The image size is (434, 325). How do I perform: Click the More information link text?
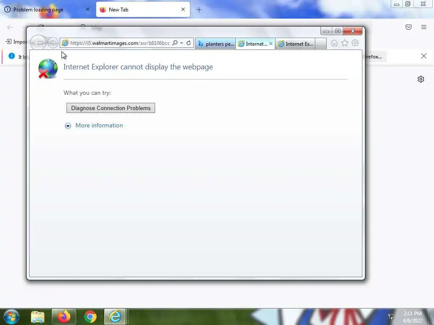(x=99, y=125)
